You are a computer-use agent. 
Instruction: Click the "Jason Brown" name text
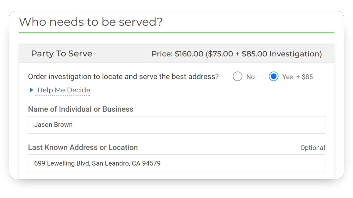click(x=53, y=125)
